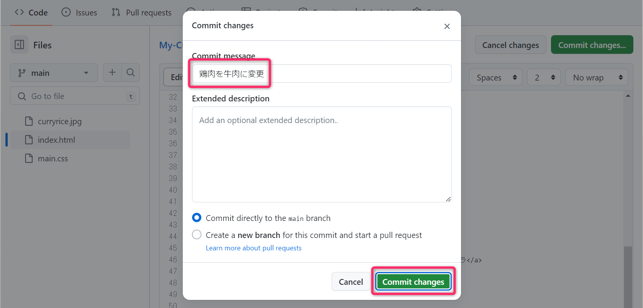Screen dimensions: 643x308
Task: Open the indent size dropdown
Action: [544, 77]
